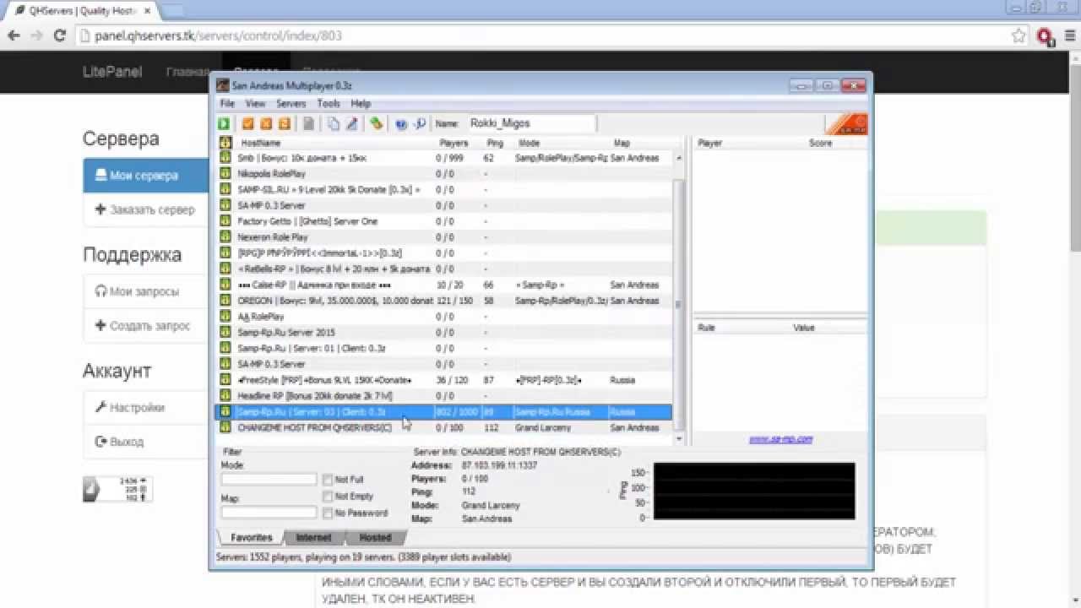
Task: Click the server icon of OREGON row
Action: (x=225, y=301)
